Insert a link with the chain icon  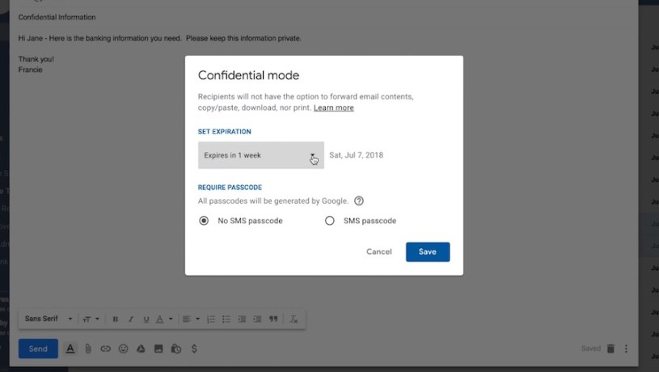click(x=105, y=349)
